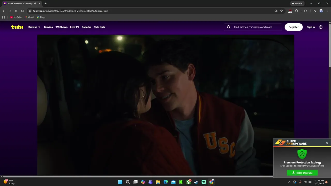Viewport: 331px width, 186px height.
Task: View site information icon in address bar
Action: pyautogui.click(x=30, y=11)
